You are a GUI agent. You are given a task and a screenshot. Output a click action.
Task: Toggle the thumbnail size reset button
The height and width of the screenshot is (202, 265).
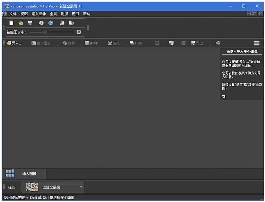[x=79, y=32]
